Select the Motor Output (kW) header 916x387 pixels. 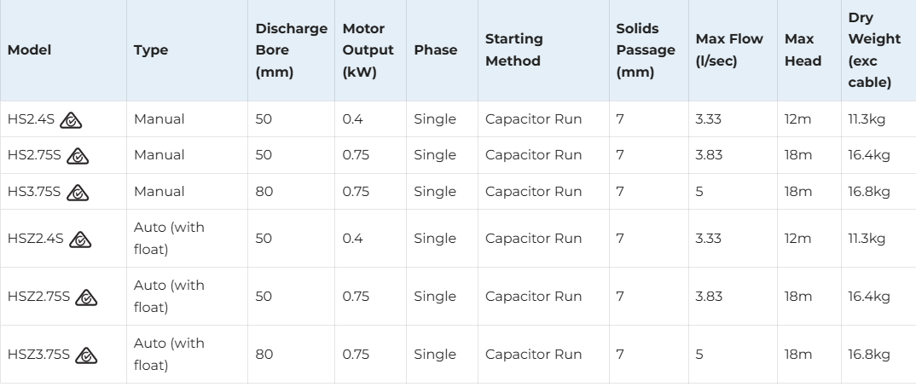pos(368,50)
